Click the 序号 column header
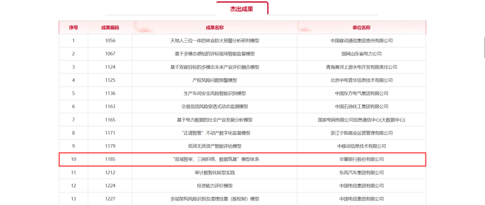 [73, 27]
